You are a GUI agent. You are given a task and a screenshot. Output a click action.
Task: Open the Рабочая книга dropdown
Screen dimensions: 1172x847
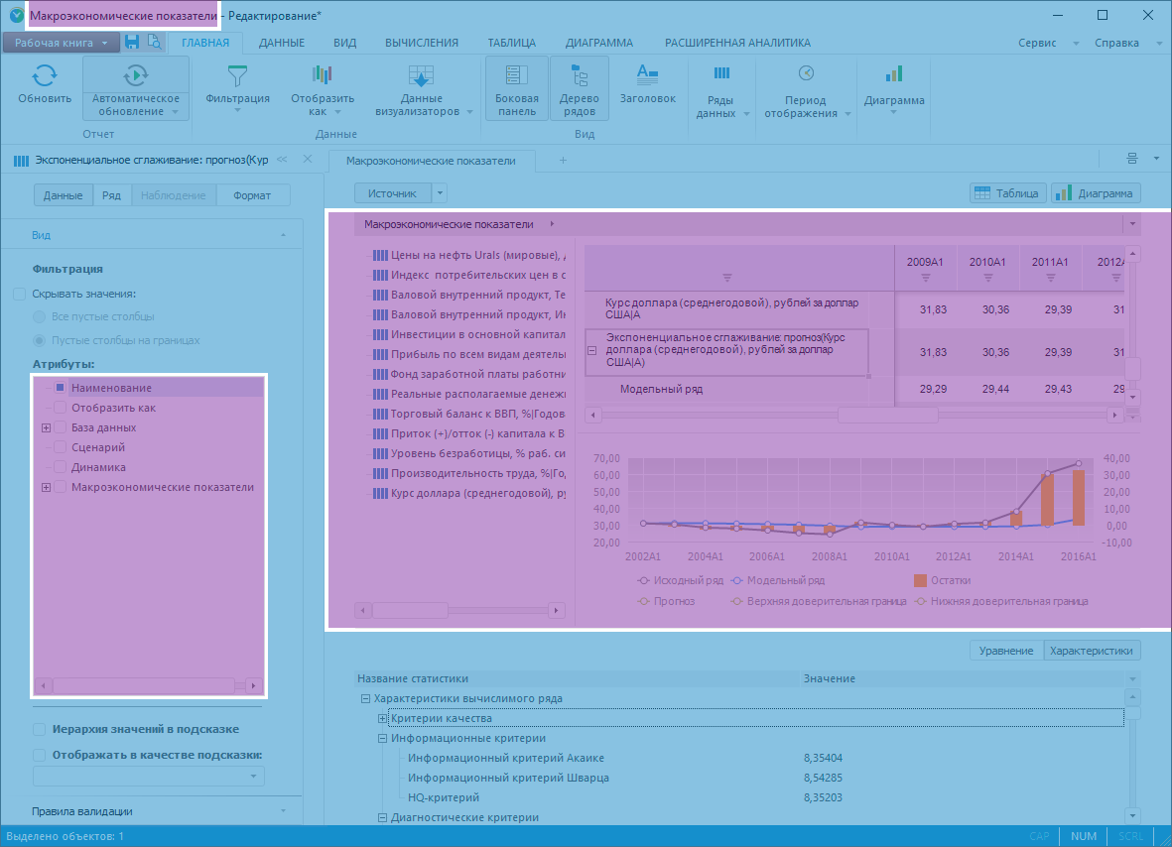61,43
